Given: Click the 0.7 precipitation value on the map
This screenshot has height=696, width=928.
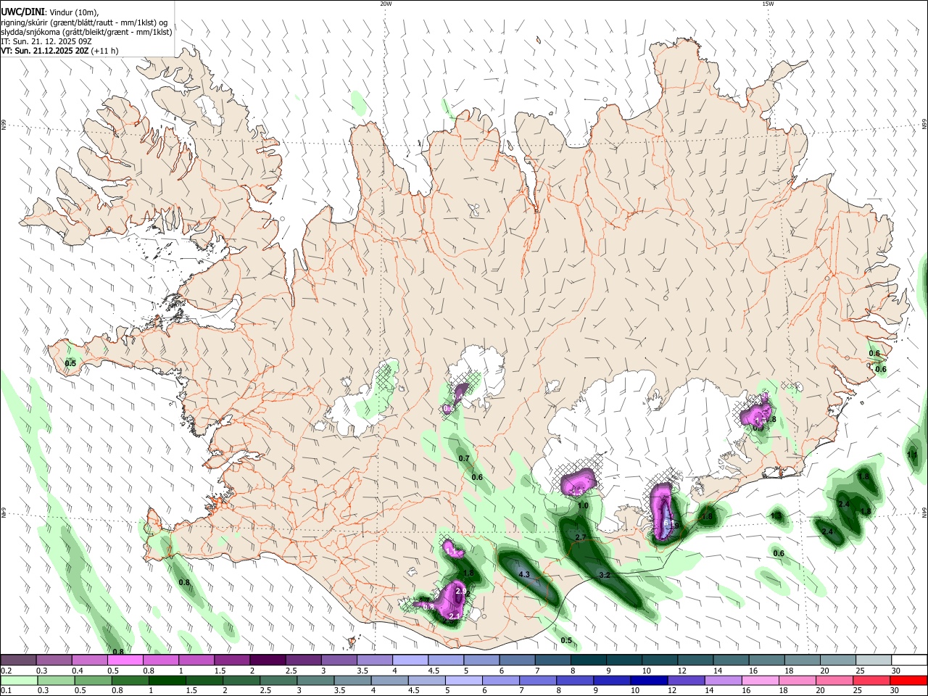Looking at the screenshot, I should point(464,458).
